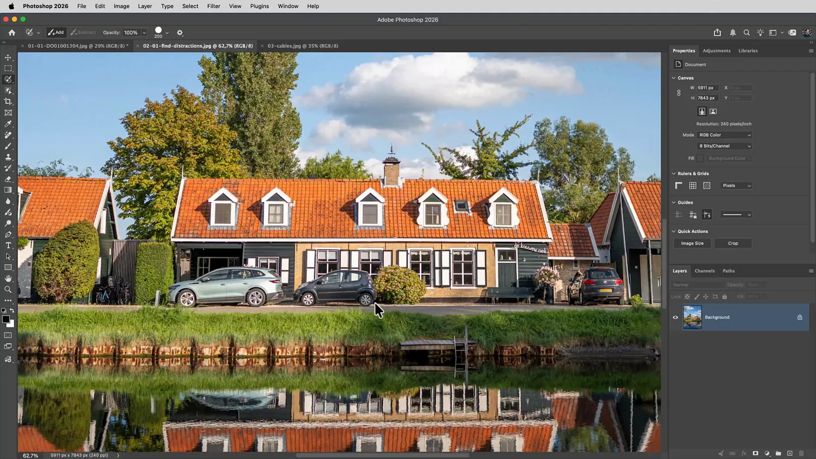Viewport: 816px width, 459px height.
Task: Select the Type tool
Action: pos(8,245)
